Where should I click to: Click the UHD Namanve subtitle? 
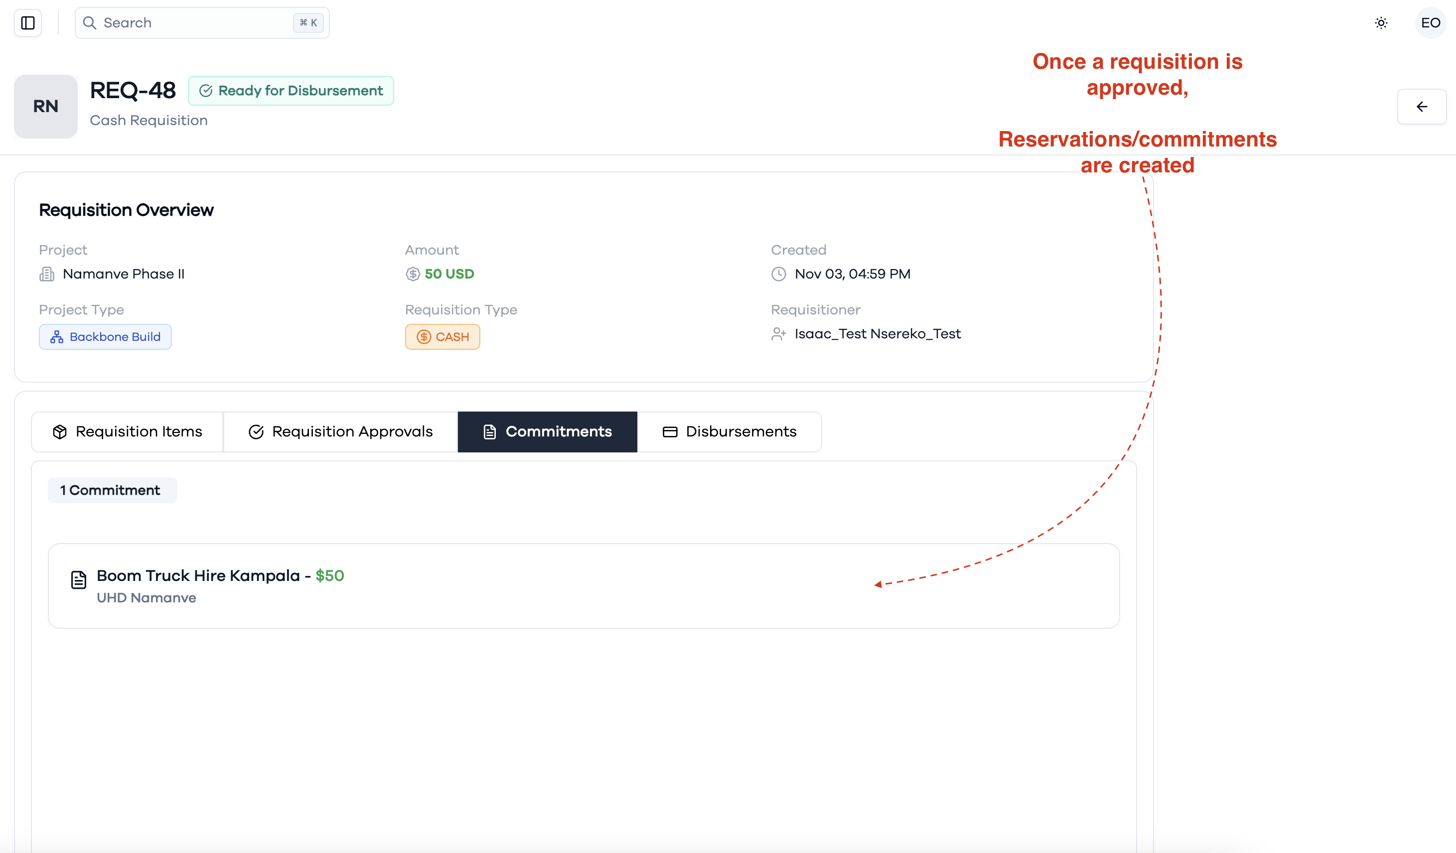[x=146, y=598]
